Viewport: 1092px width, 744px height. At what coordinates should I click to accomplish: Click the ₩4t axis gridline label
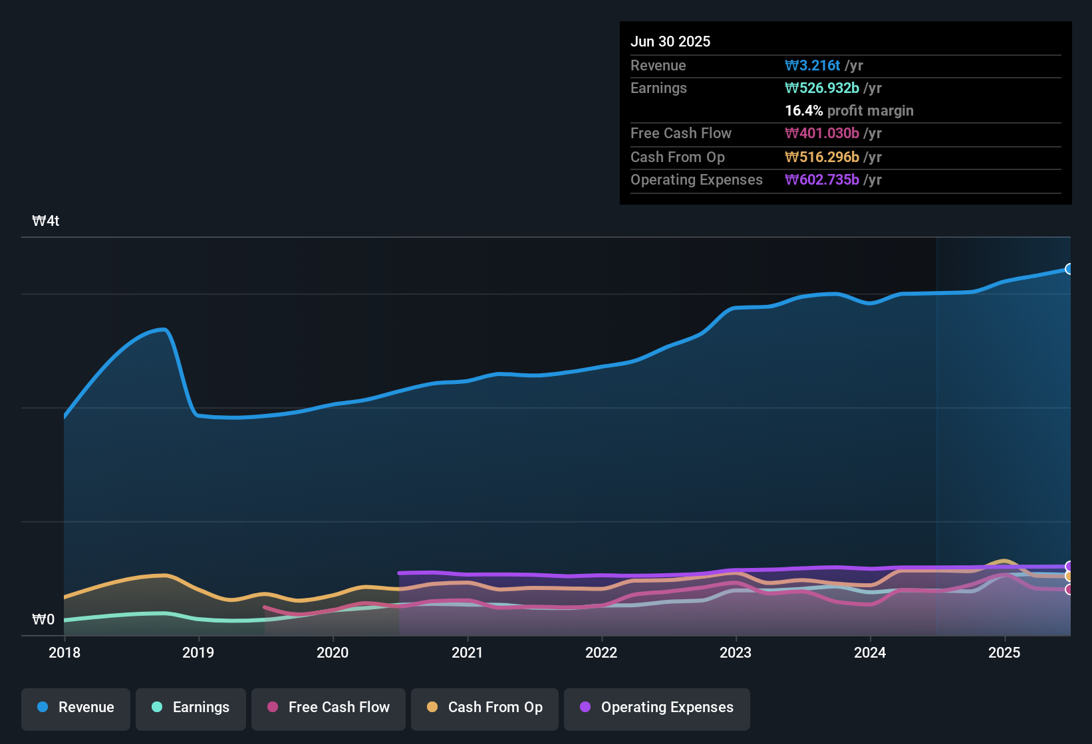(46, 221)
